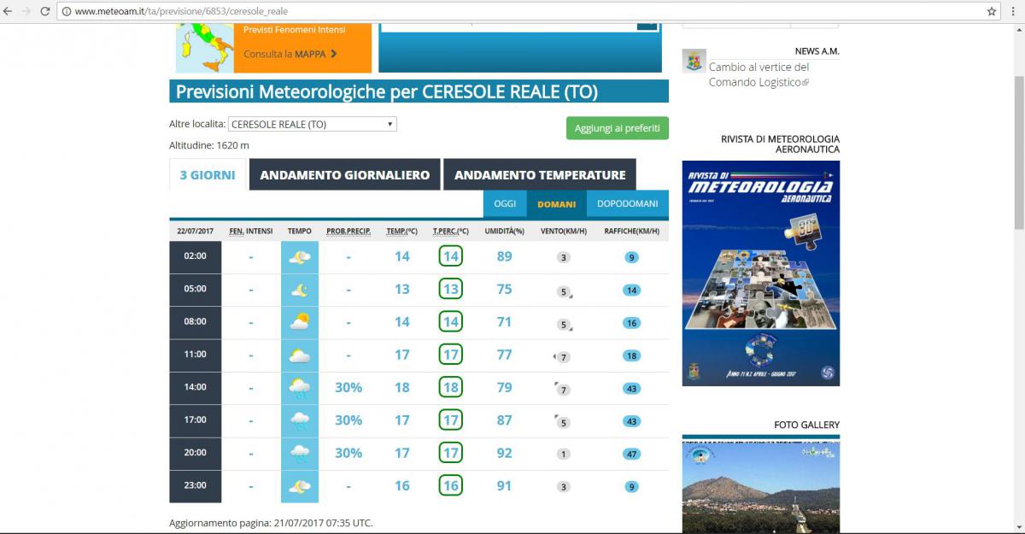Viewport: 1025px width, 534px height.
Task: Click the 14:00 time cell
Action: click(x=196, y=388)
